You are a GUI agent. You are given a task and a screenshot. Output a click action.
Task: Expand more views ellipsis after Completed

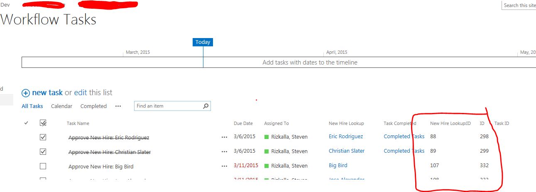coord(118,106)
